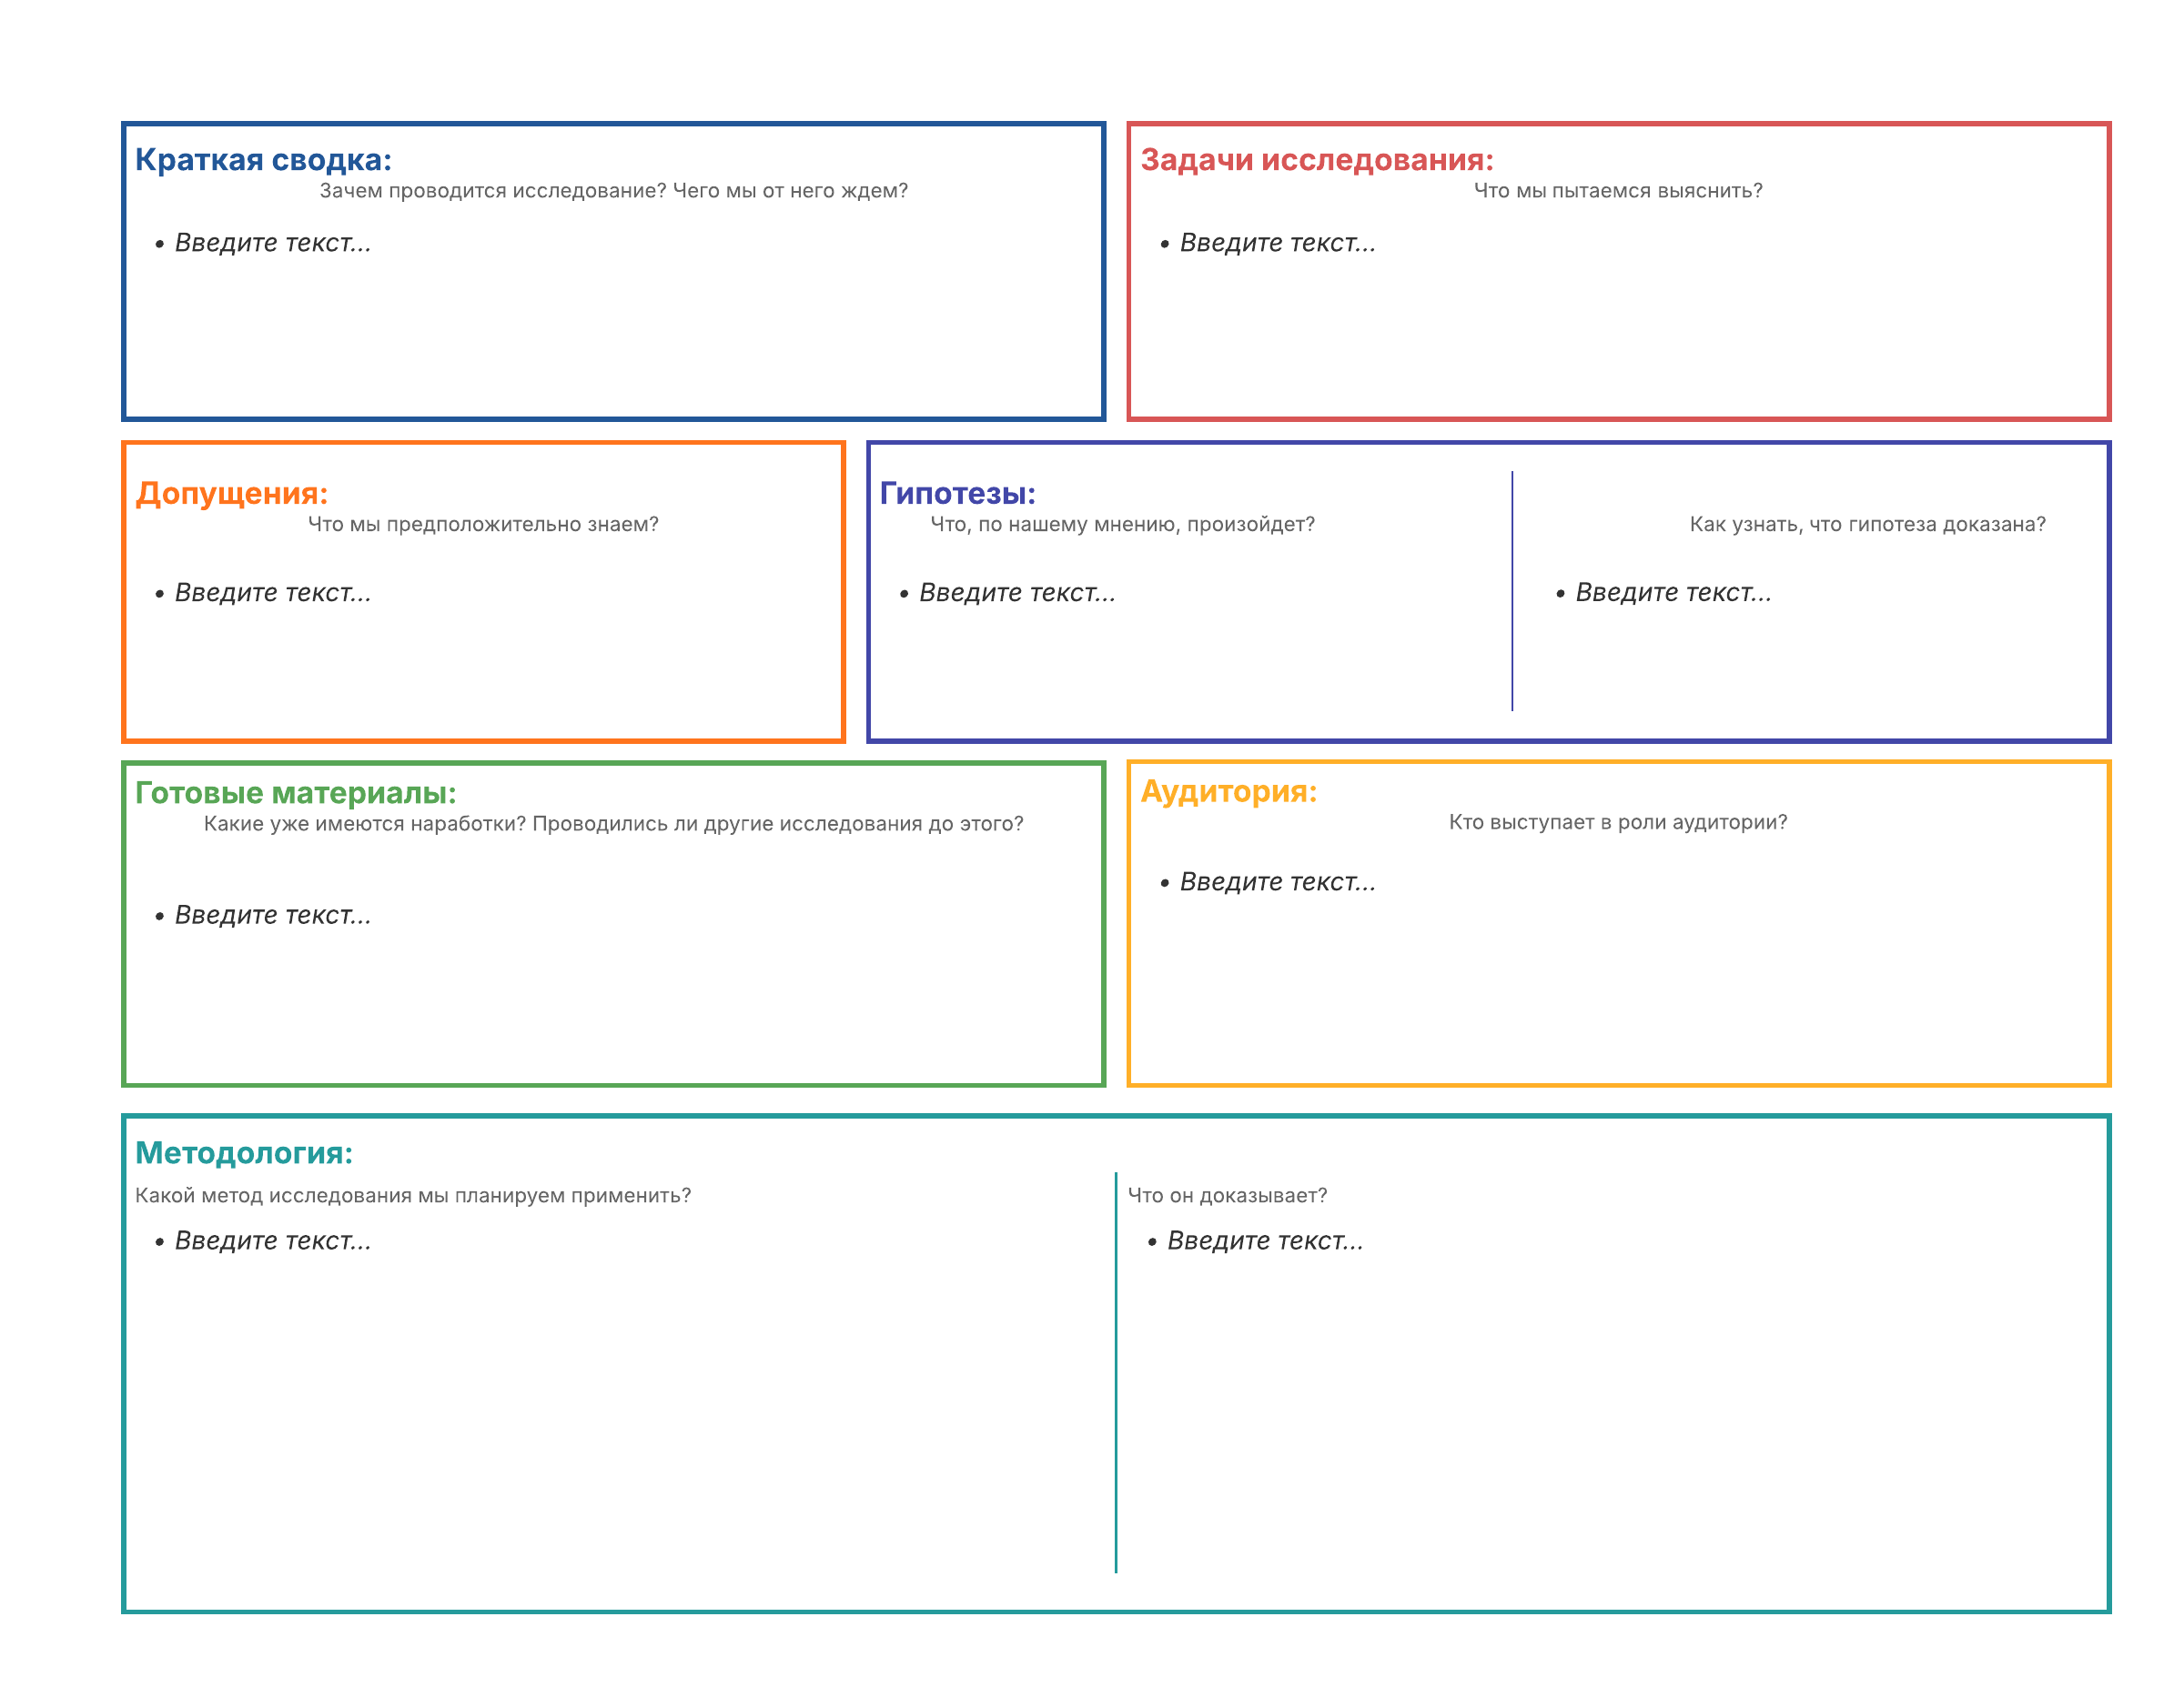Select the 'Аудитория' yellow heading
This screenshot has width=2184, height=1687.
point(1228,790)
